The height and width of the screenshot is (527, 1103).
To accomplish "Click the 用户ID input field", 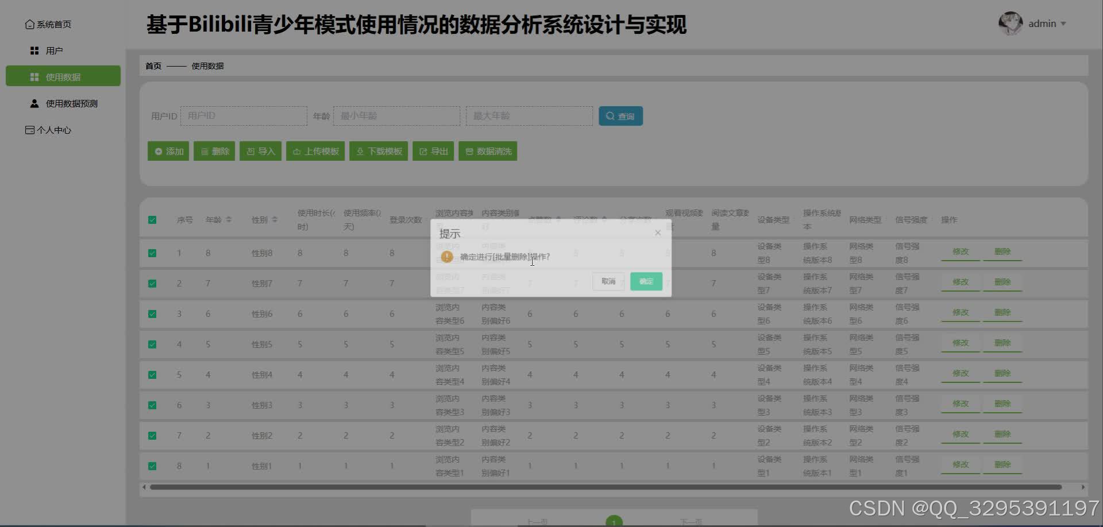I will (244, 115).
